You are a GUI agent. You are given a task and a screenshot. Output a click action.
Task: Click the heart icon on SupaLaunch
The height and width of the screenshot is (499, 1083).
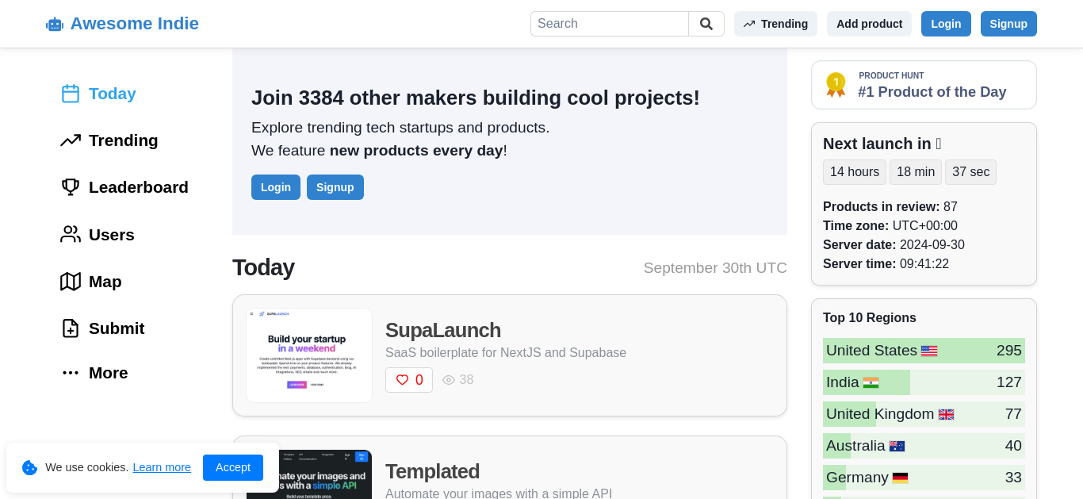pos(402,380)
